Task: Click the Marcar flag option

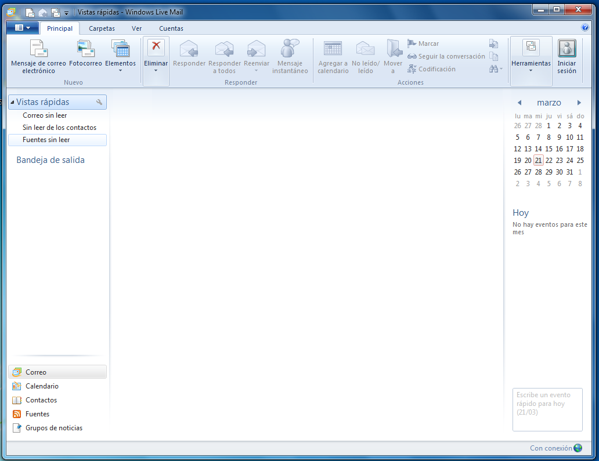Action: coord(423,43)
